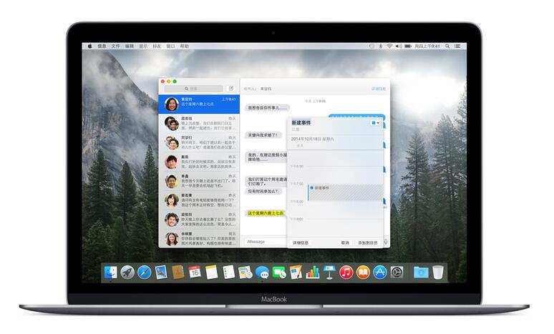Open 信息 menu in menu bar

pos(102,46)
